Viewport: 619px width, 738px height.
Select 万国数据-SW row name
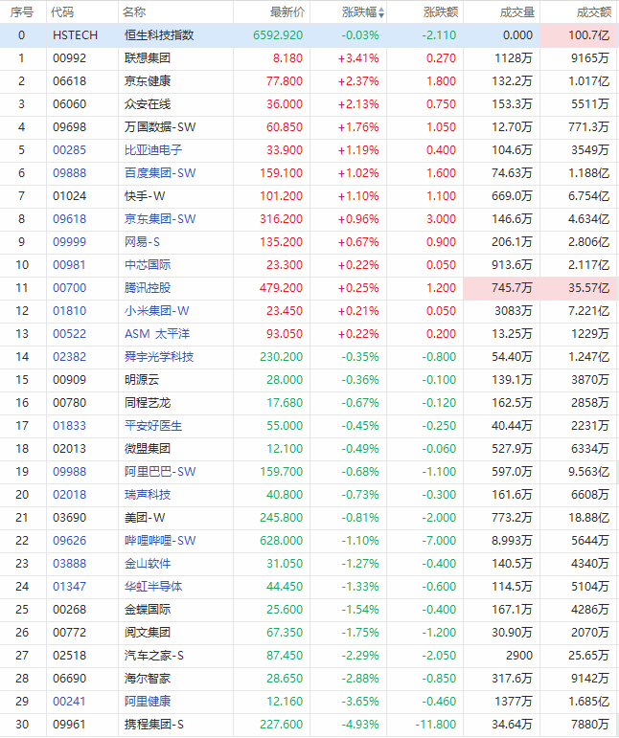(x=160, y=127)
